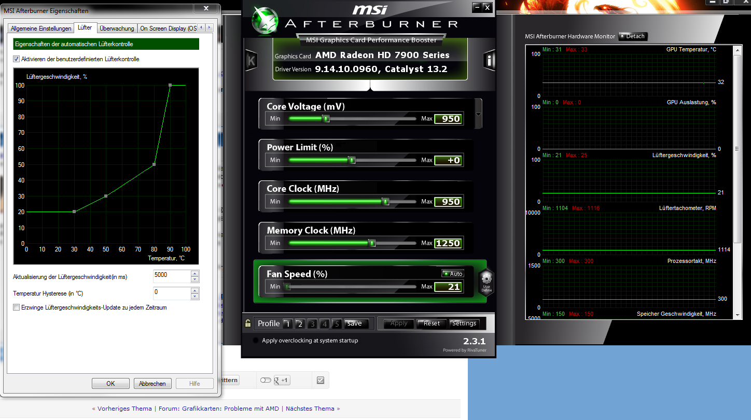
Task: Minimize the Afterburner skin window
Action: click(477, 7)
